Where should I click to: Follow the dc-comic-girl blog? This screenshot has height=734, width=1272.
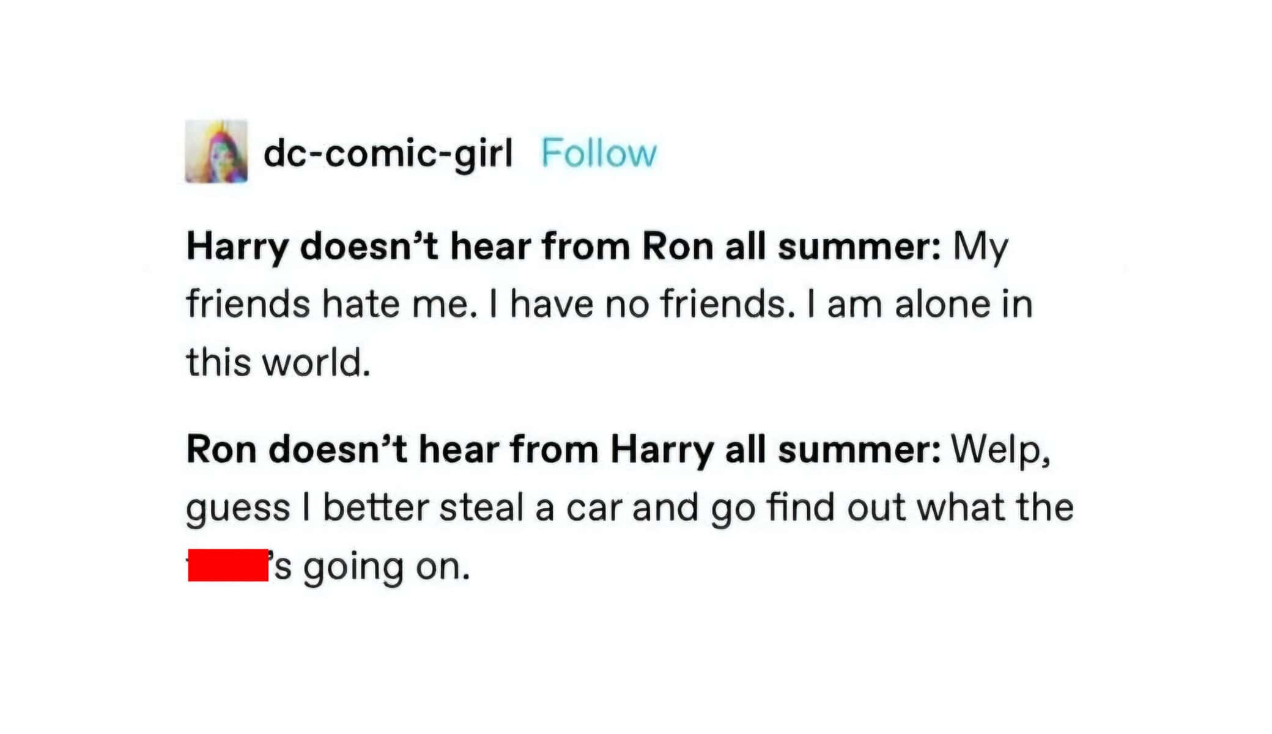599,153
